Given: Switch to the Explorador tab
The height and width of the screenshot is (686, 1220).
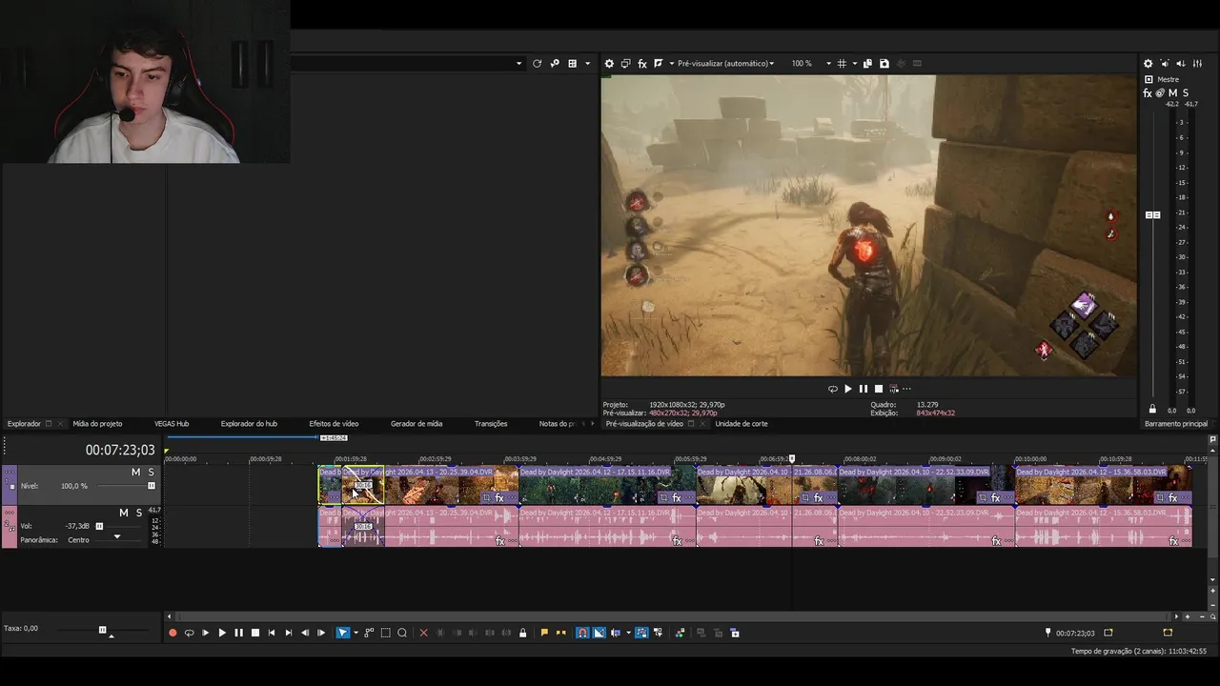Looking at the screenshot, I should (x=24, y=424).
